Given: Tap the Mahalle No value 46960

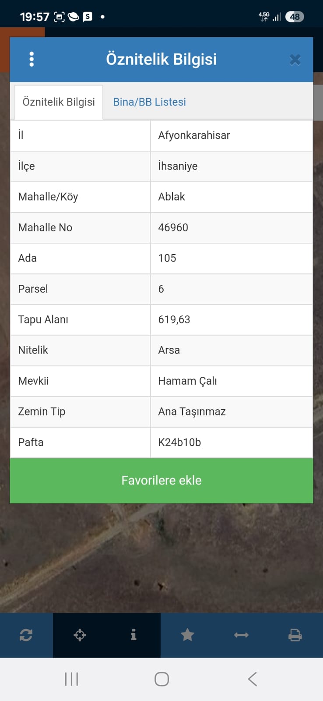Looking at the screenshot, I should pyautogui.click(x=173, y=227).
